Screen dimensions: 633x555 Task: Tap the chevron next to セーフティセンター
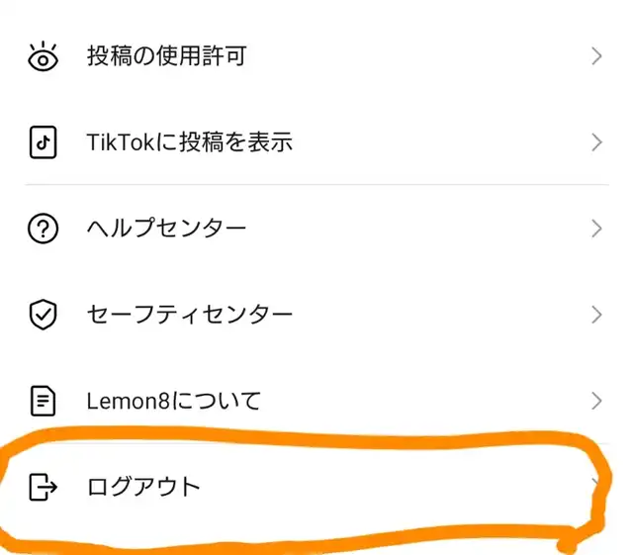pyautogui.click(x=596, y=315)
